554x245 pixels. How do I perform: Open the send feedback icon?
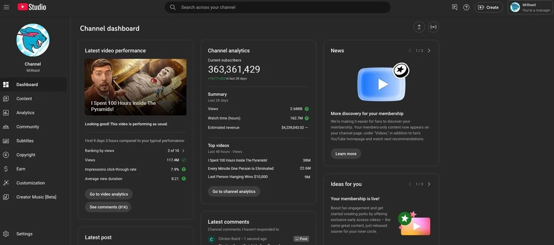point(454,7)
